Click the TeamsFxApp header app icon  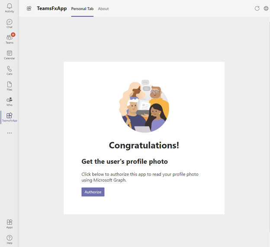point(29,8)
